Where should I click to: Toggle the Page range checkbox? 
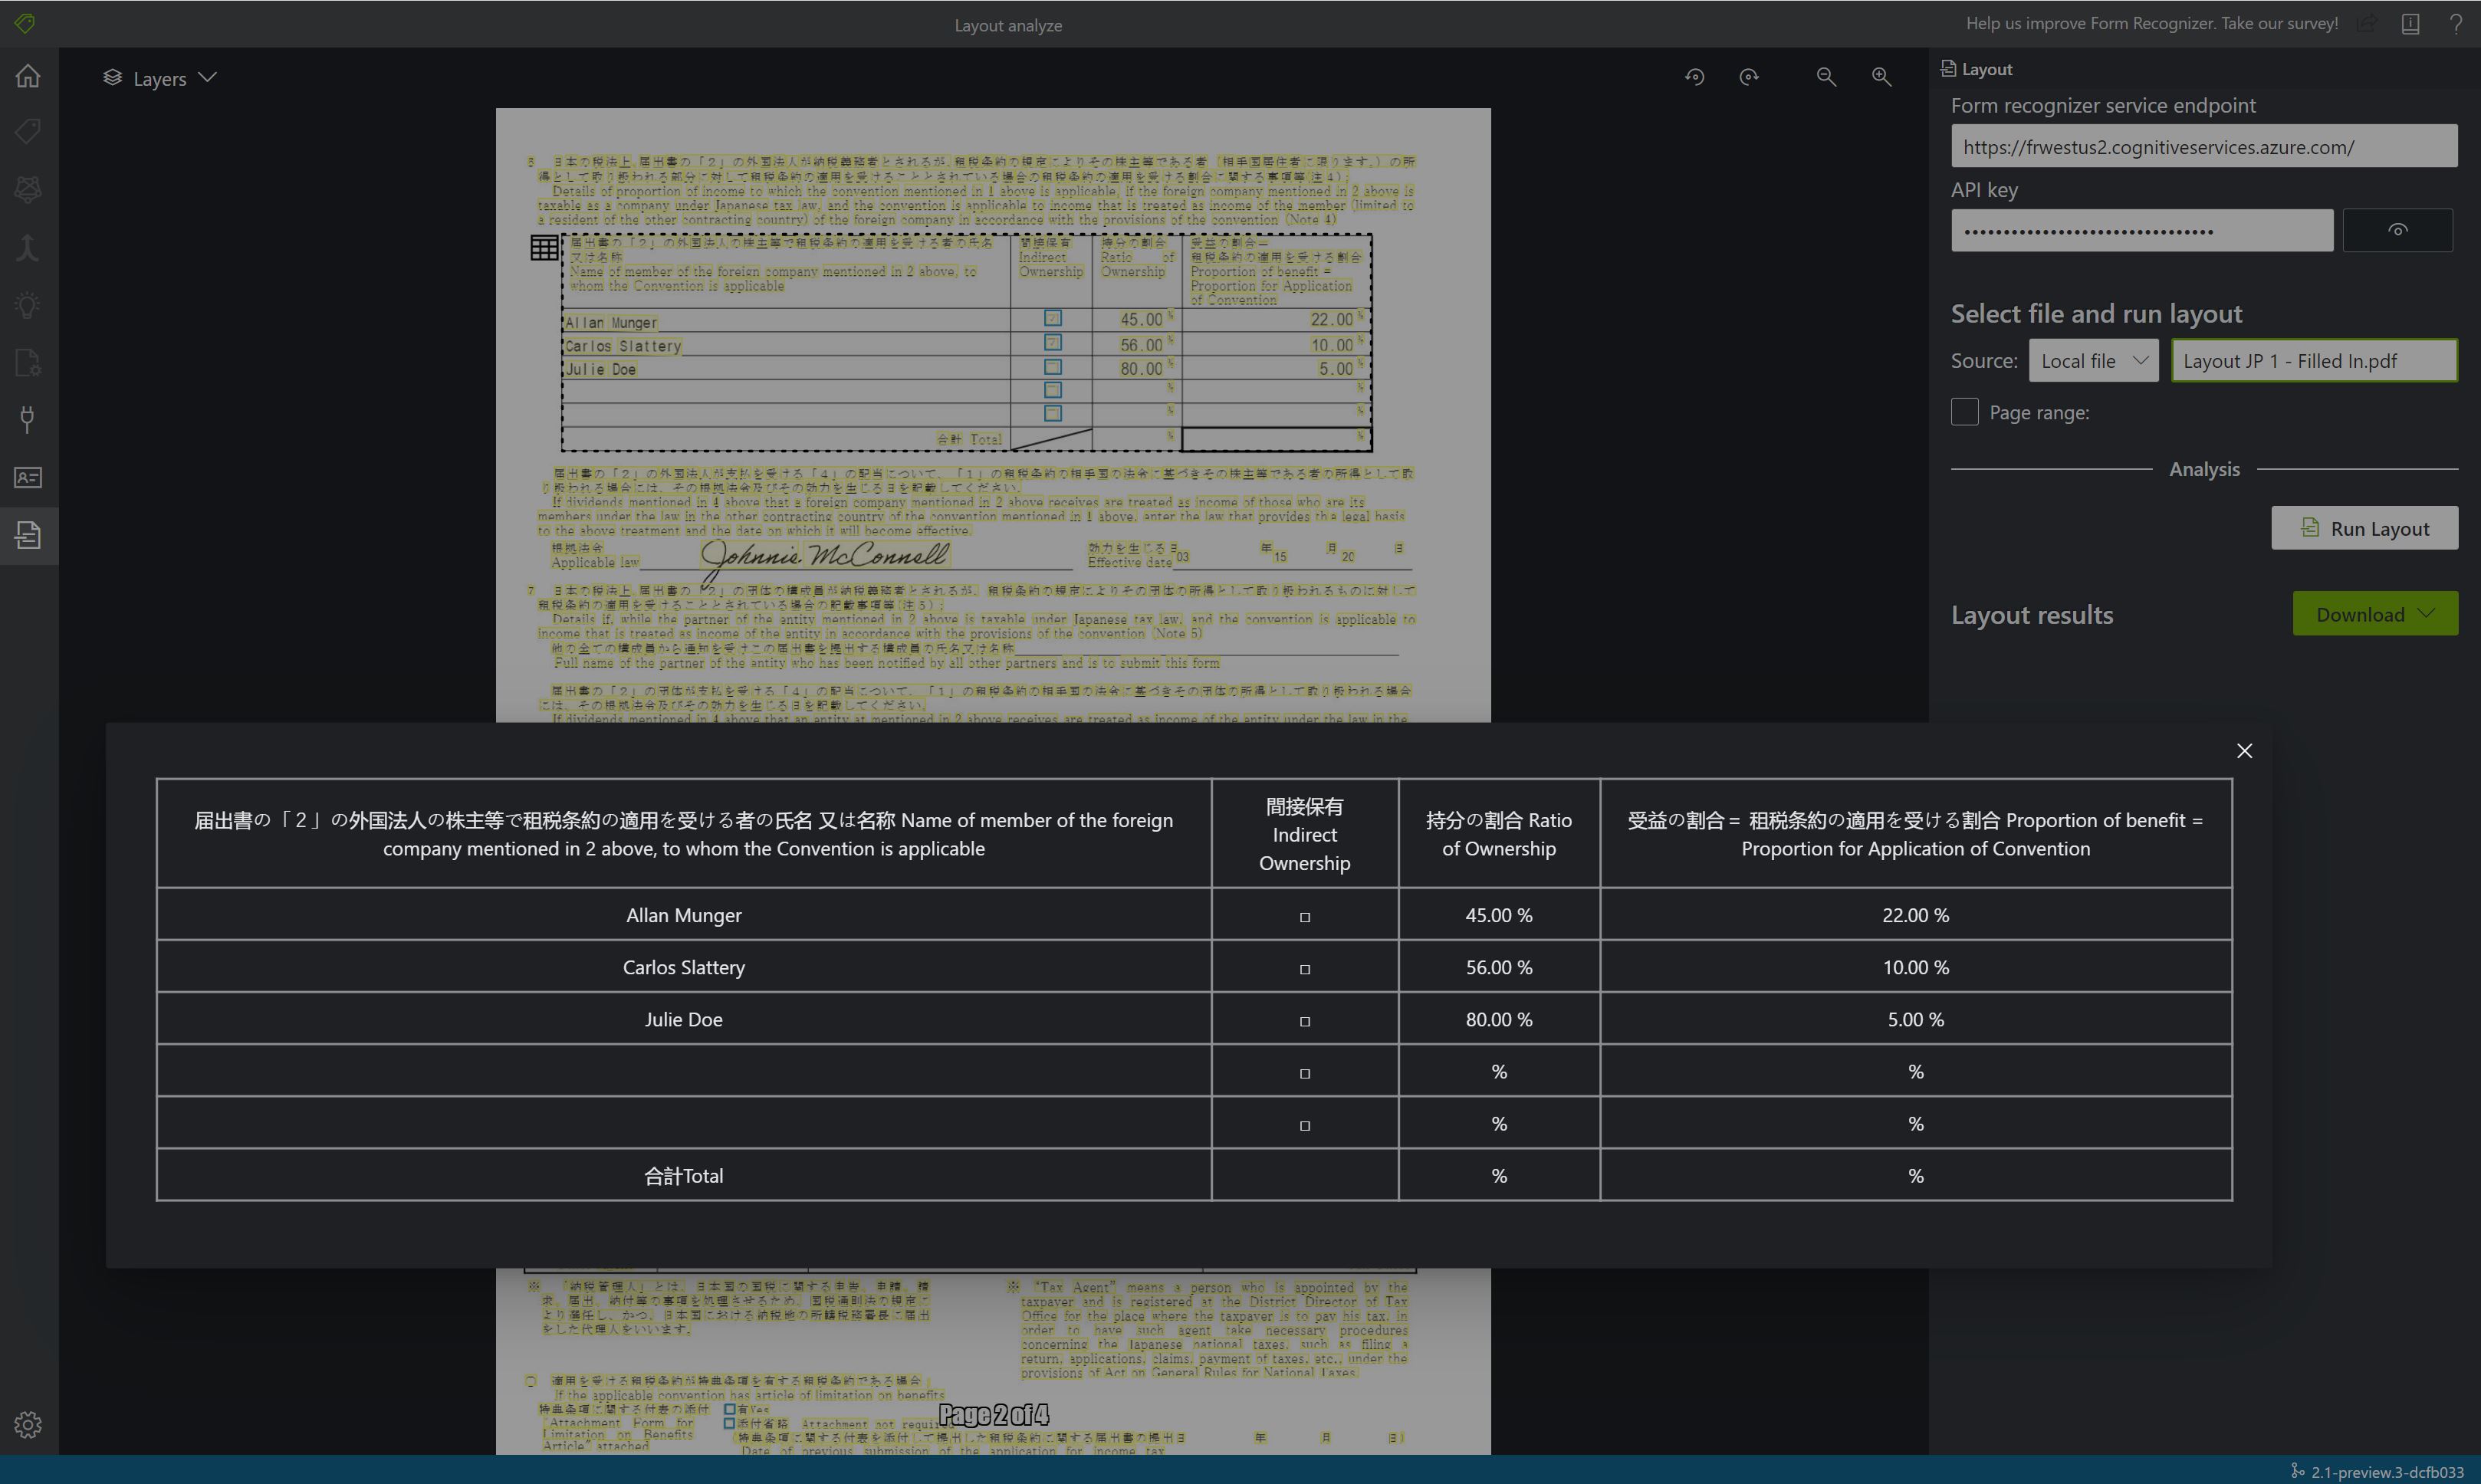coord(1963,412)
